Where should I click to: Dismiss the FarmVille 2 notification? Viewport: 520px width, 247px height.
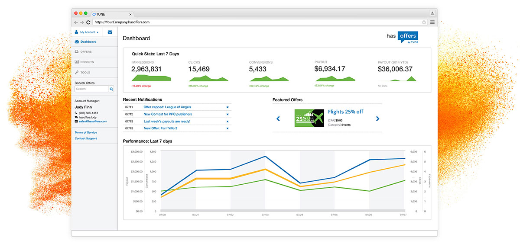(x=227, y=128)
